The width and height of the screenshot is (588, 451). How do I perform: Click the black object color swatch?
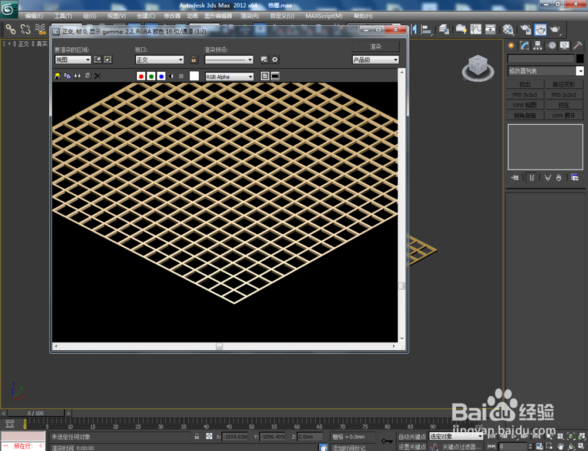tap(580, 58)
